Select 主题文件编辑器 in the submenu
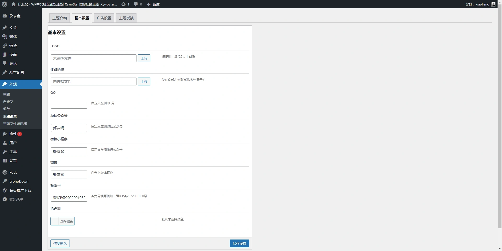502x251 pixels. 15,124
